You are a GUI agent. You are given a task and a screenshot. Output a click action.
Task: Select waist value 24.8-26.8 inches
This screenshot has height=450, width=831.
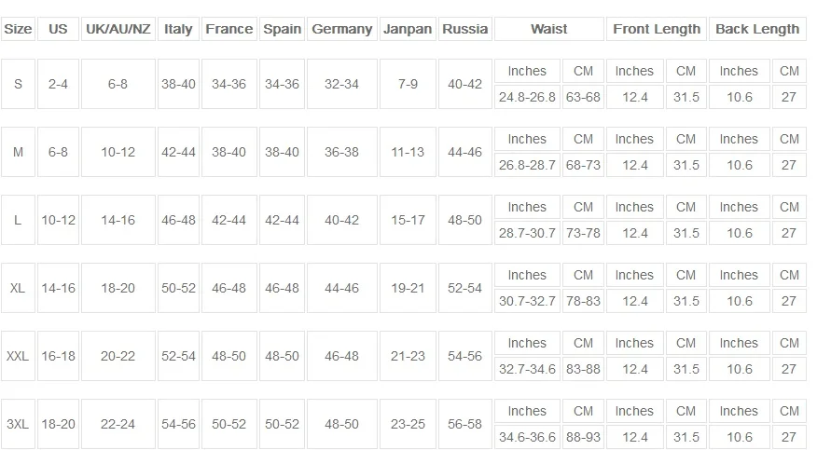(x=527, y=98)
